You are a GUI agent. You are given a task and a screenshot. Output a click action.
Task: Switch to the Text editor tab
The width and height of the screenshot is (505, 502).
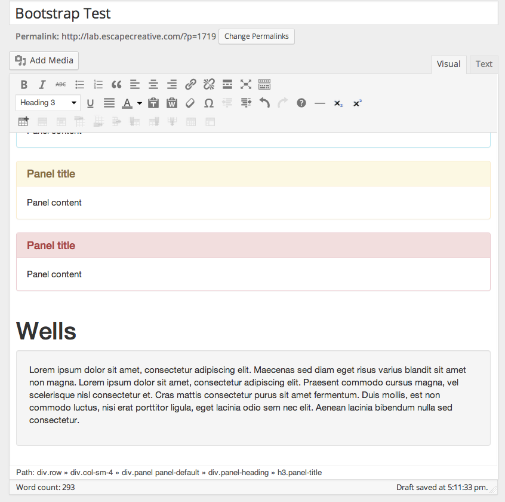[484, 64]
